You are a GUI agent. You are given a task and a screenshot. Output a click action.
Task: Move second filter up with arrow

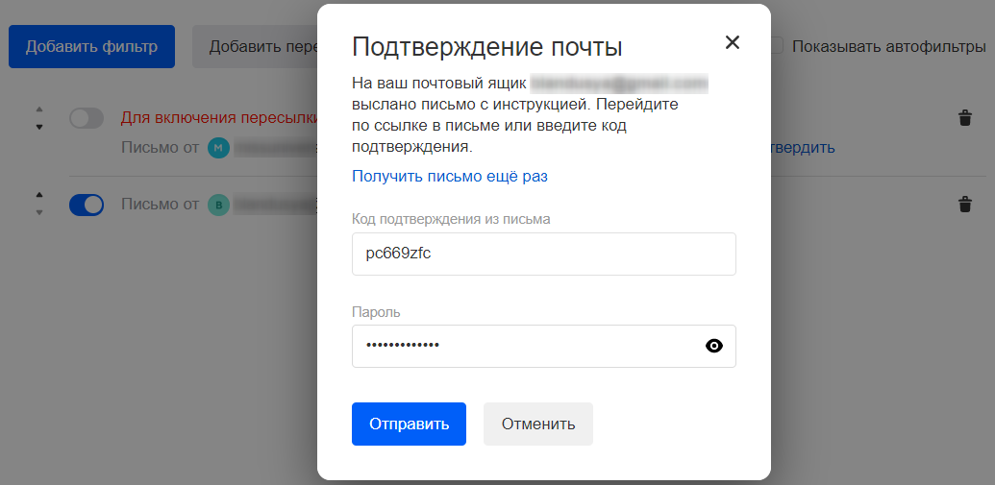pos(38,195)
